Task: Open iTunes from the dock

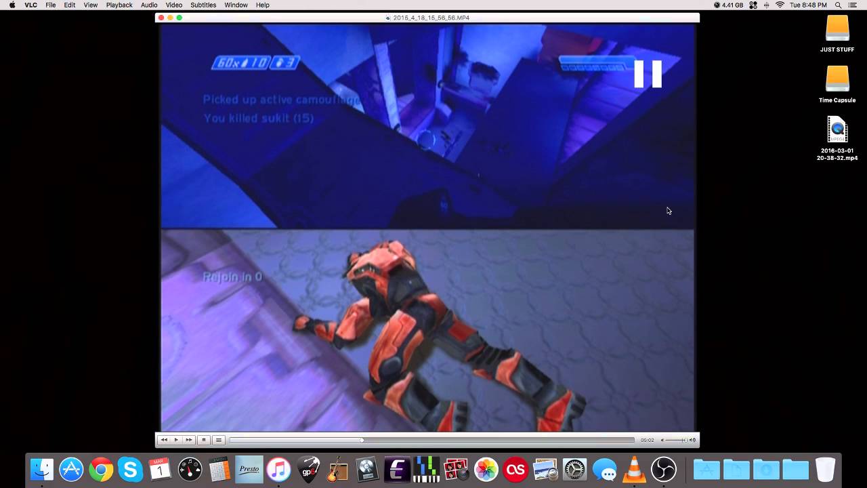Action: 278,469
